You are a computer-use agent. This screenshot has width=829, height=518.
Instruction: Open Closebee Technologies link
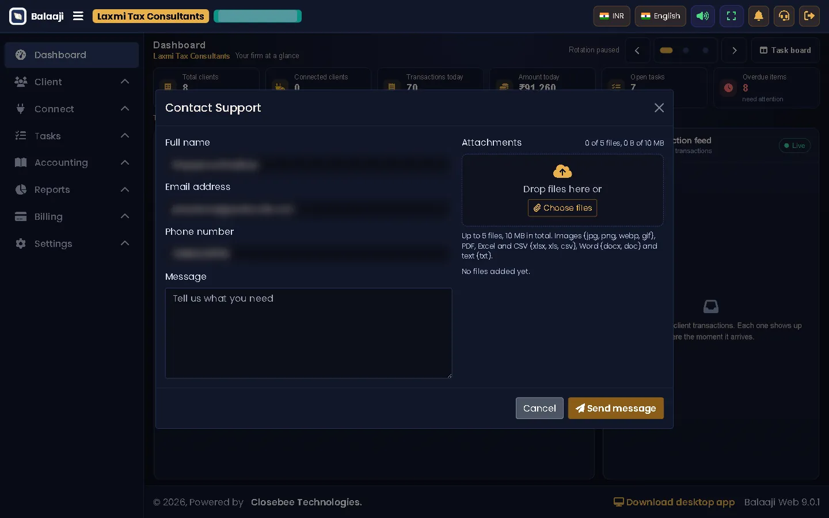pyautogui.click(x=306, y=502)
